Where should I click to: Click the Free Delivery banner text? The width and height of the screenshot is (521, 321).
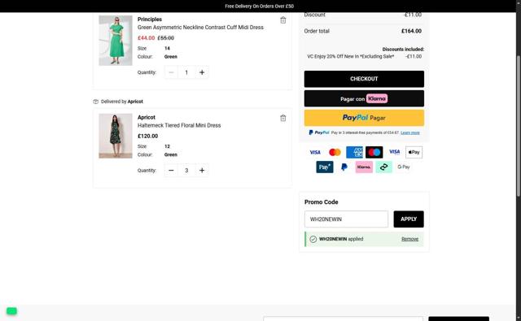259,6
